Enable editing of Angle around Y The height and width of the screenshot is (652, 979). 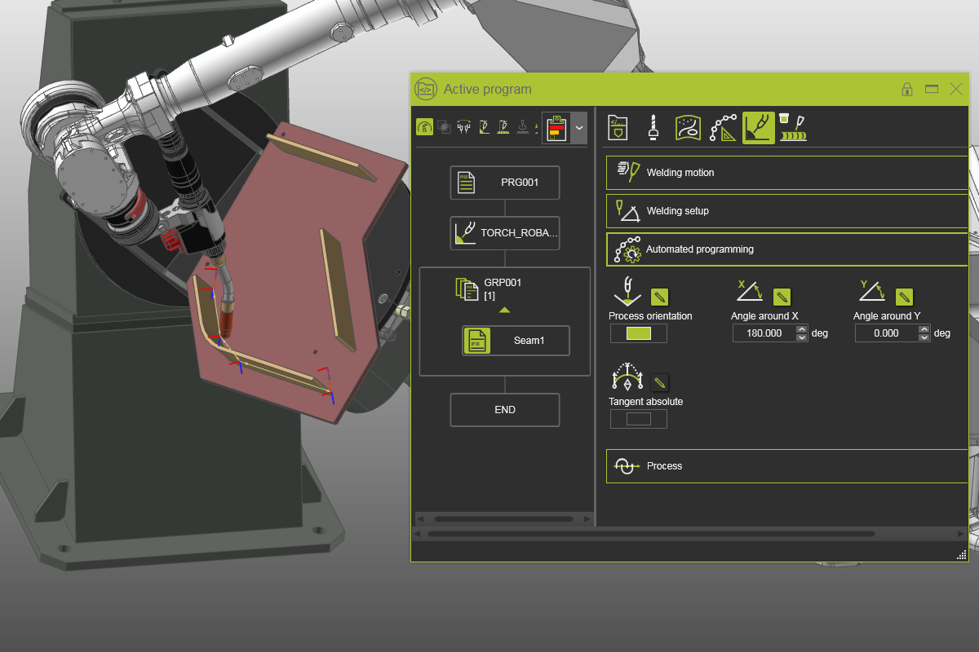(x=904, y=297)
